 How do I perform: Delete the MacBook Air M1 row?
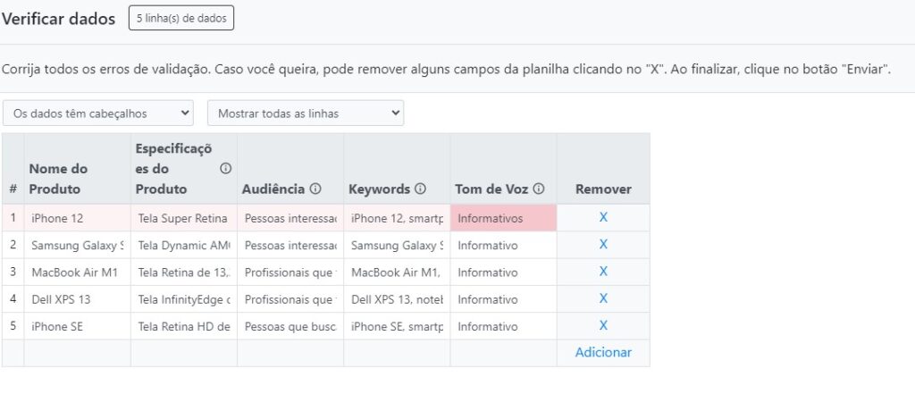pos(603,271)
